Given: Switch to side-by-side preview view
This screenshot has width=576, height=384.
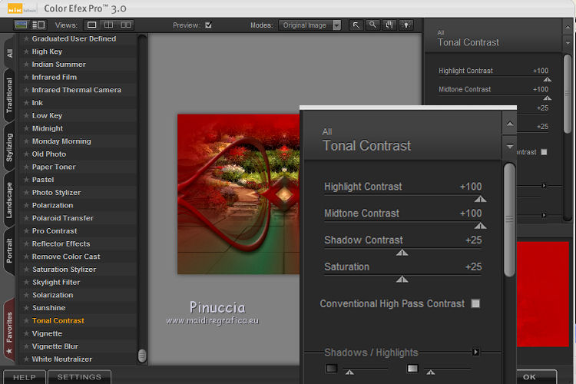Looking at the screenshot, I should tap(125, 25).
